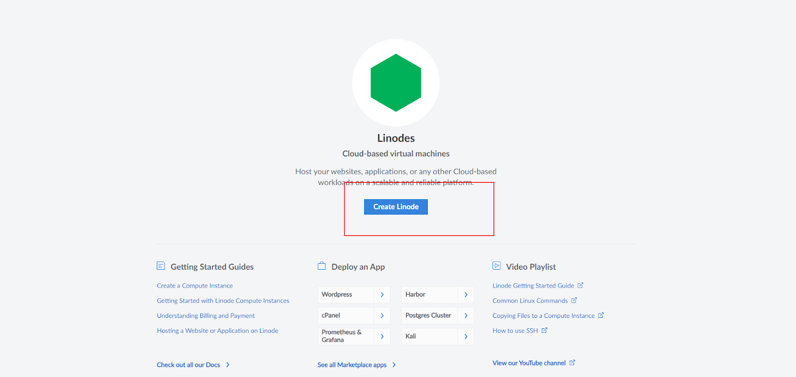The width and height of the screenshot is (796, 377).
Task: Click the Check out all our Docs link
Action: pos(188,365)
